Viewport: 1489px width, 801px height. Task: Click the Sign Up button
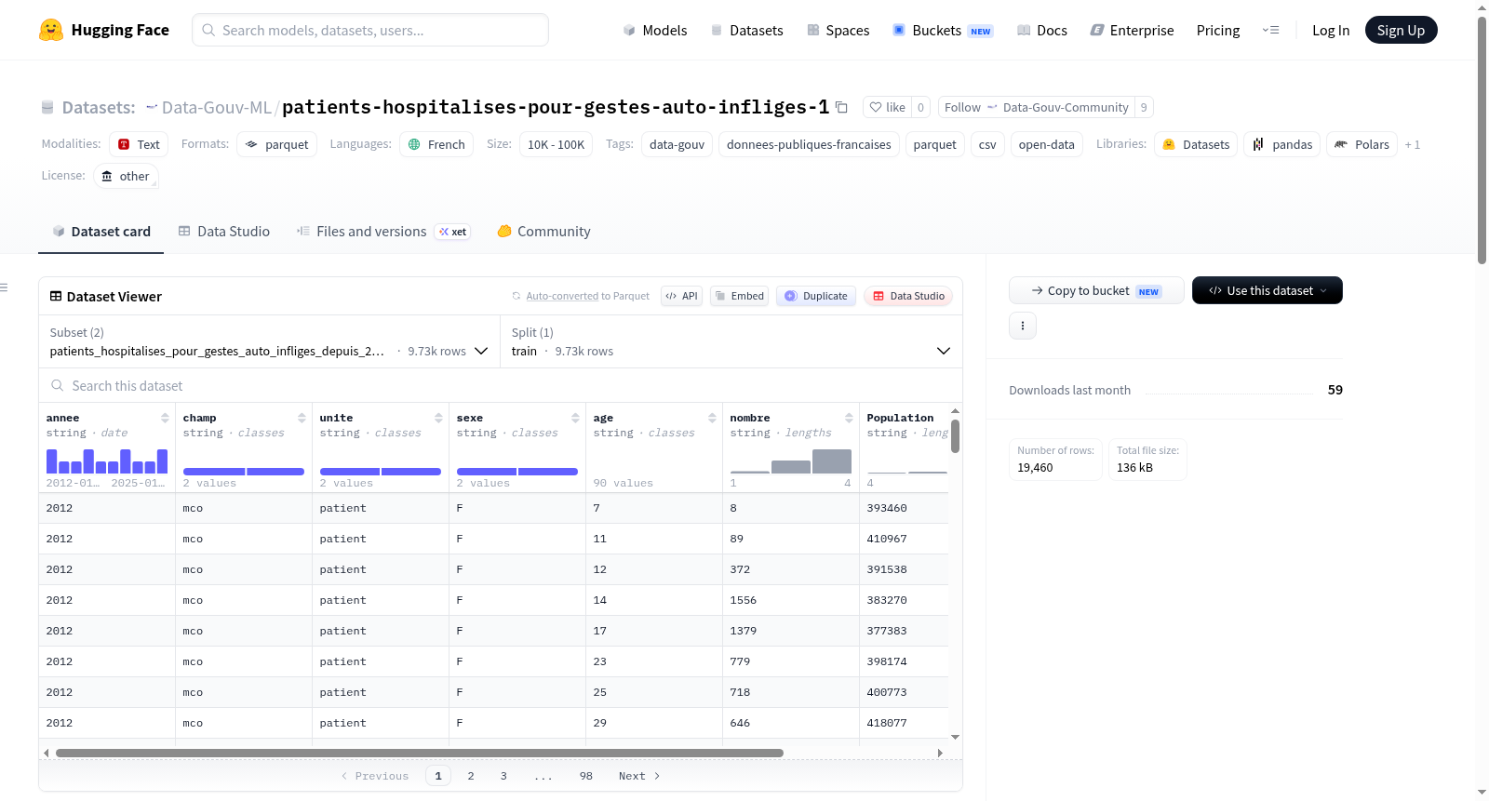click(1401, 31)
